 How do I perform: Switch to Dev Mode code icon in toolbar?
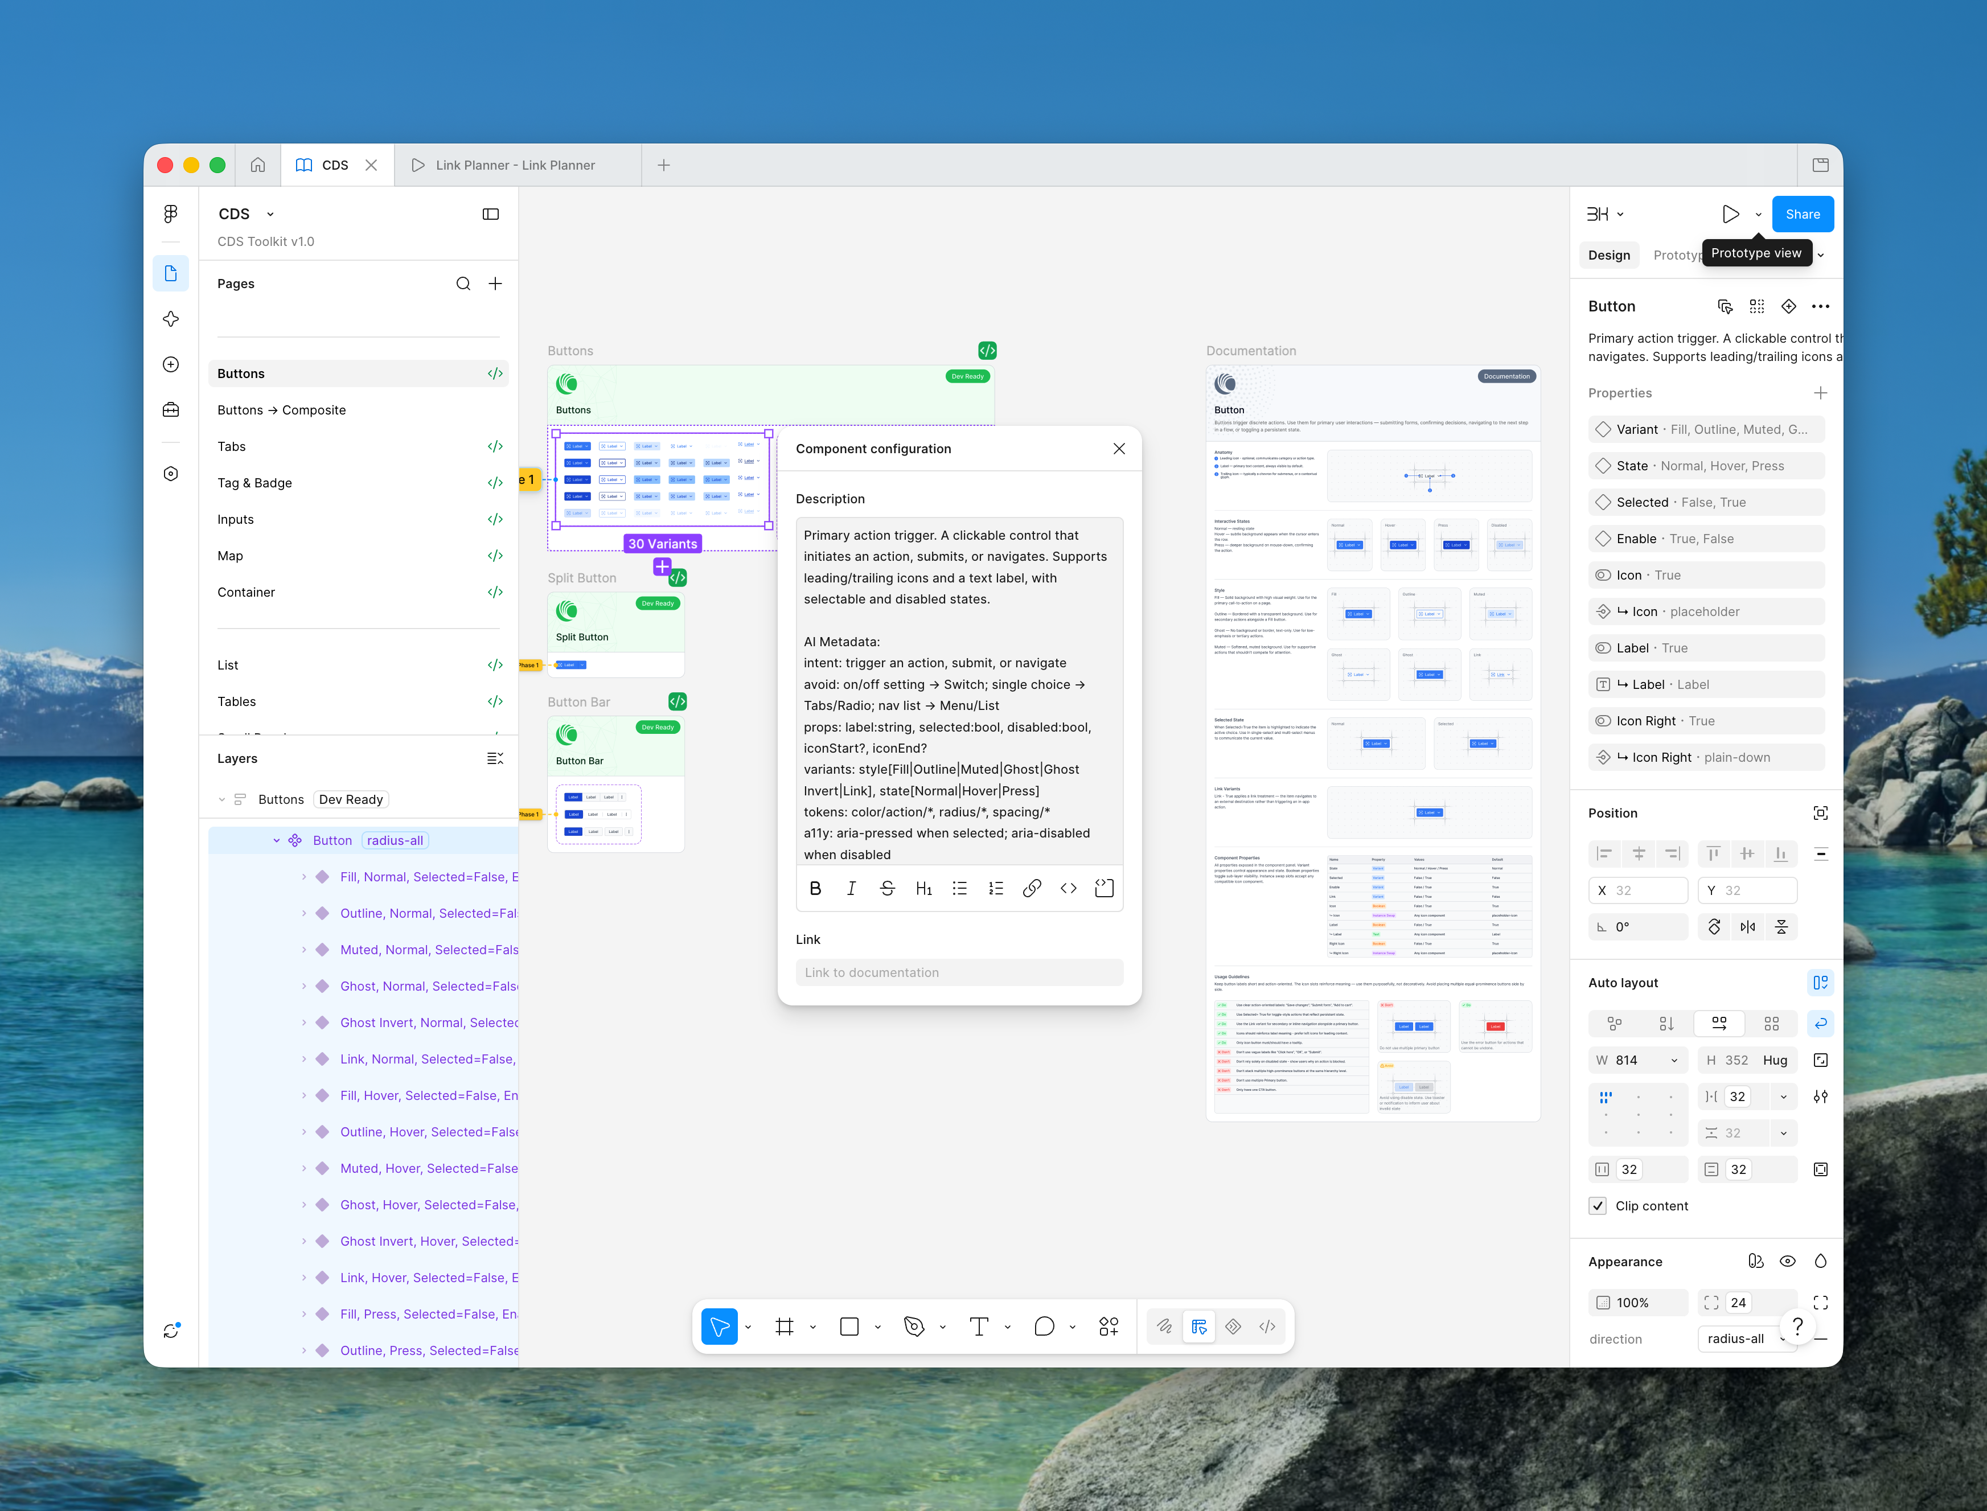pos(1267,1327)
